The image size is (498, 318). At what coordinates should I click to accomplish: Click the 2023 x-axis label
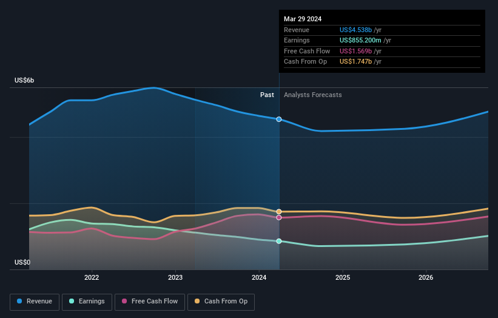click(175, 277)
